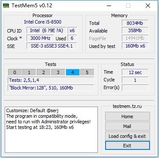Image resolution: width=159 pixels, height=158 pixels.
Task: Click the Clock 3000 MHz field
Action: 40,38
